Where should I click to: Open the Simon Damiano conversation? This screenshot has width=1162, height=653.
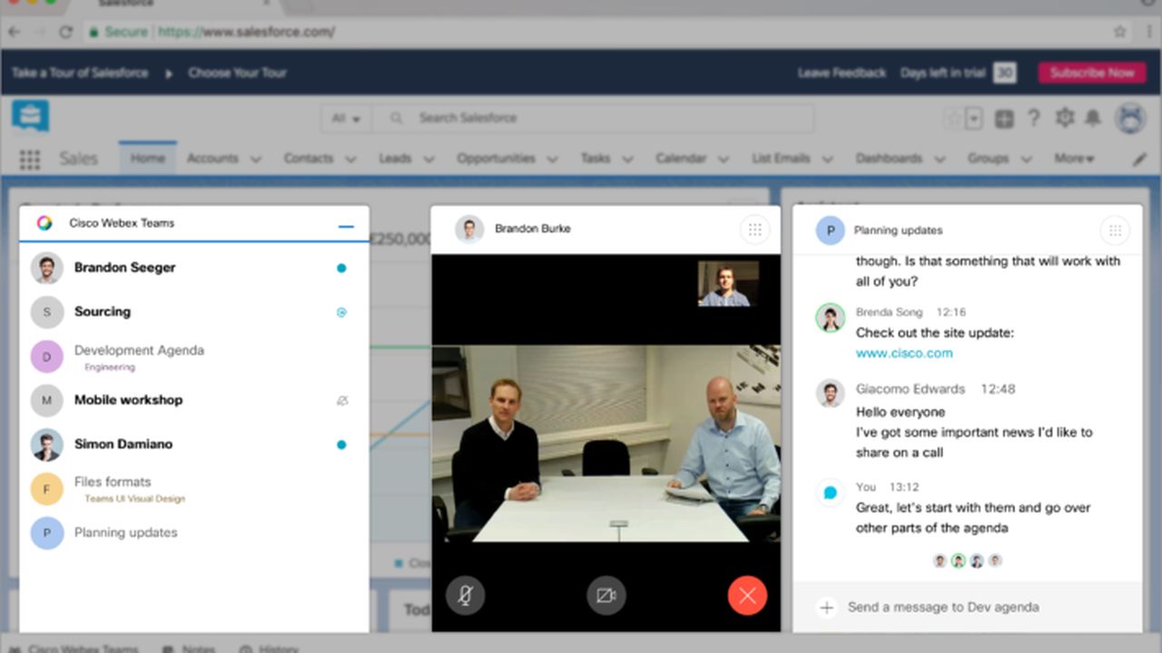[x=123, y=444]
